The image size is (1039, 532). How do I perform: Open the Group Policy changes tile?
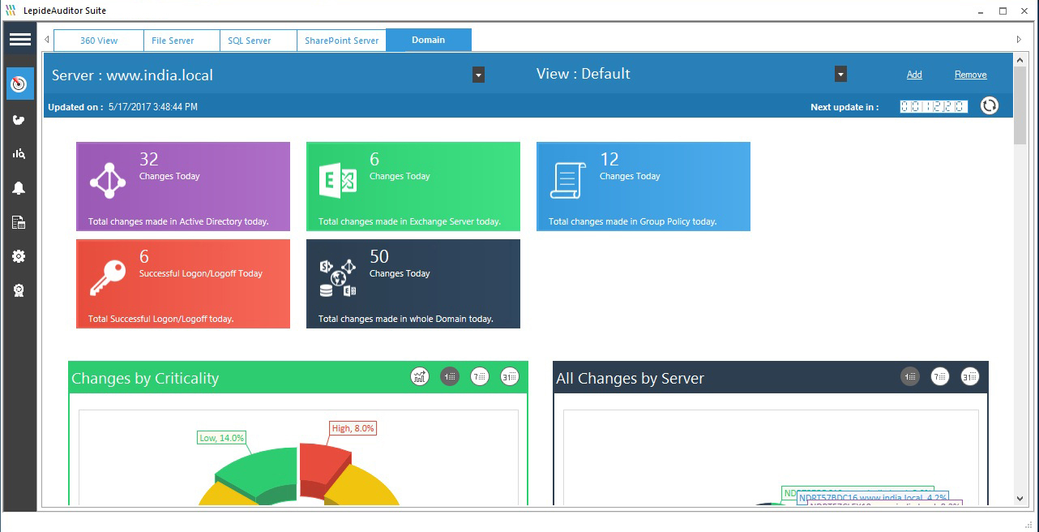coord(643,187)
